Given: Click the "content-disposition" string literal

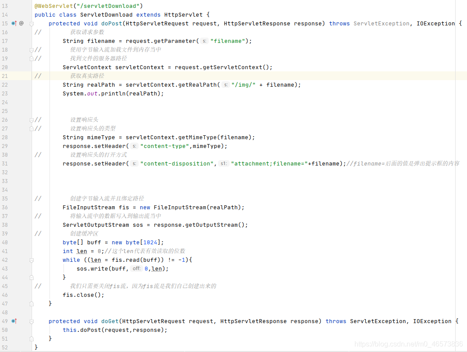Looking at the screenshot, I should pyautogui.click(x=177, y=164).
